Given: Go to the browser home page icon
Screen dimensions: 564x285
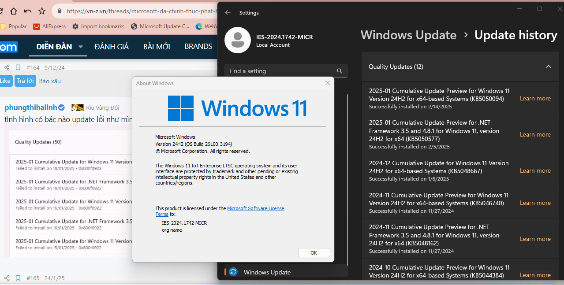Looking at the screenshot, I should click(14, 11).
